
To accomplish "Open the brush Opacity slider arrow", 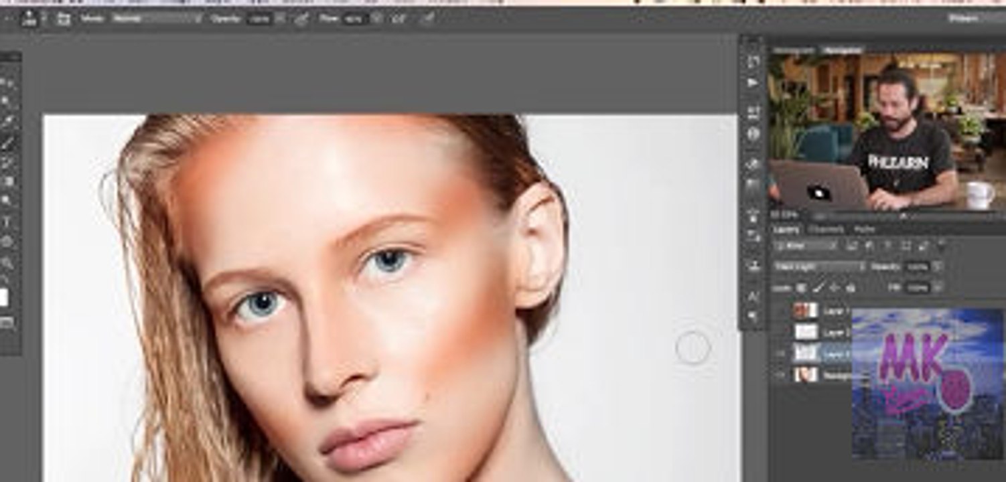I will pyautogui.click(x=280, y=19).
